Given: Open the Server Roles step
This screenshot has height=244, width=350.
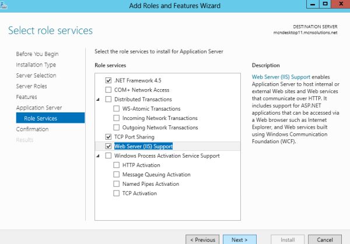Looking at the screenshot, I should click(x=32, y=86).
